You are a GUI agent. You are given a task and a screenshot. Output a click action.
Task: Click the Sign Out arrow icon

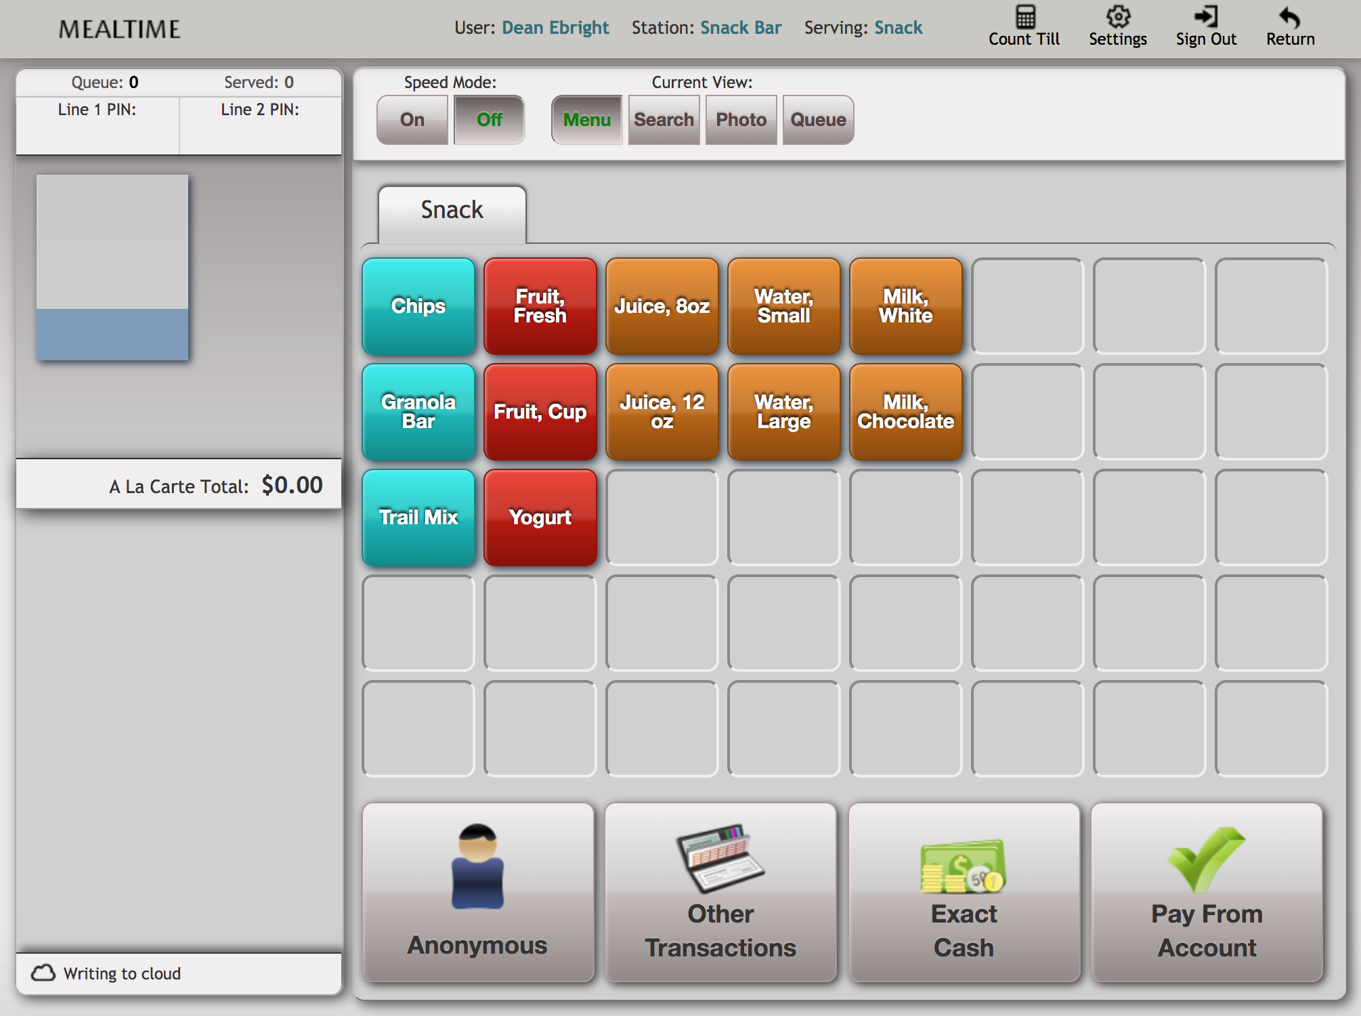[x=1206, y=18]
